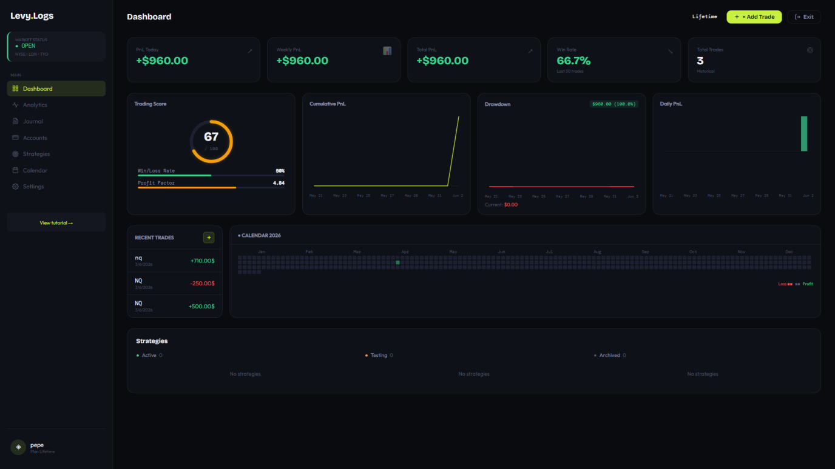Open the Accounts menu item
Screen dimensions: 835x469
(56, 138)
